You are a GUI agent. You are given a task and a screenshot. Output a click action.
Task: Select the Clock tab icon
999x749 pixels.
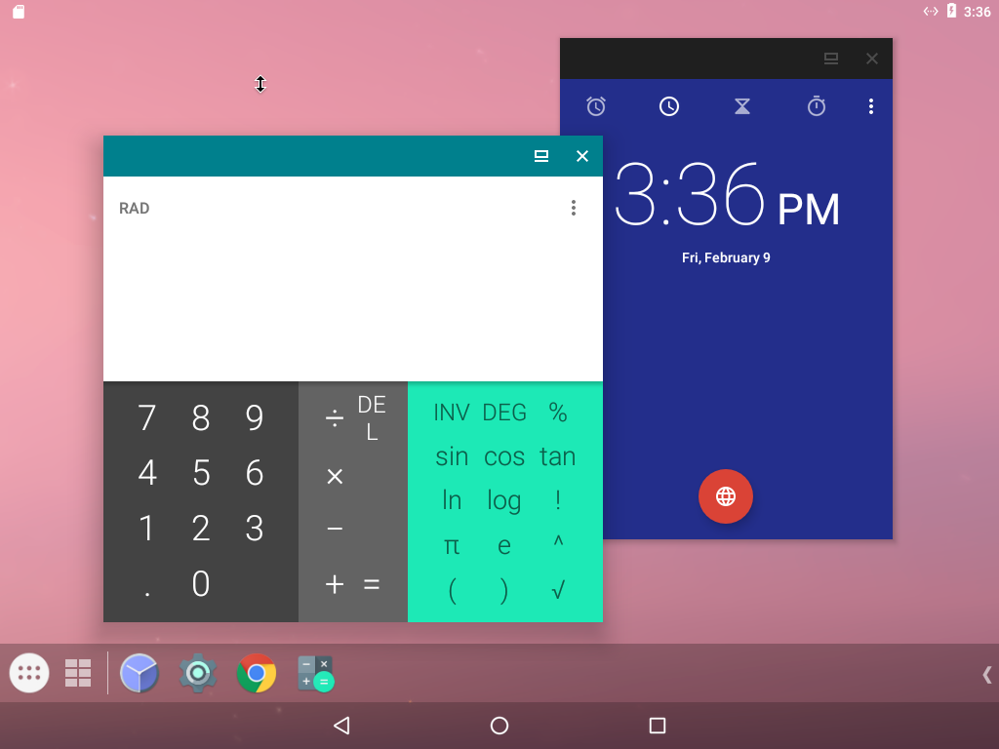(x=669, y=106)
